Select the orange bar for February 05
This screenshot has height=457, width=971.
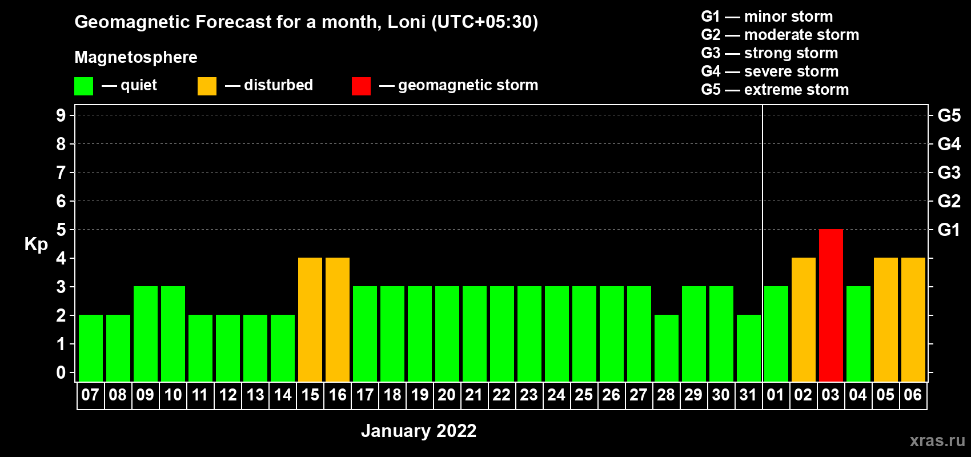click(x=885, y=319)
